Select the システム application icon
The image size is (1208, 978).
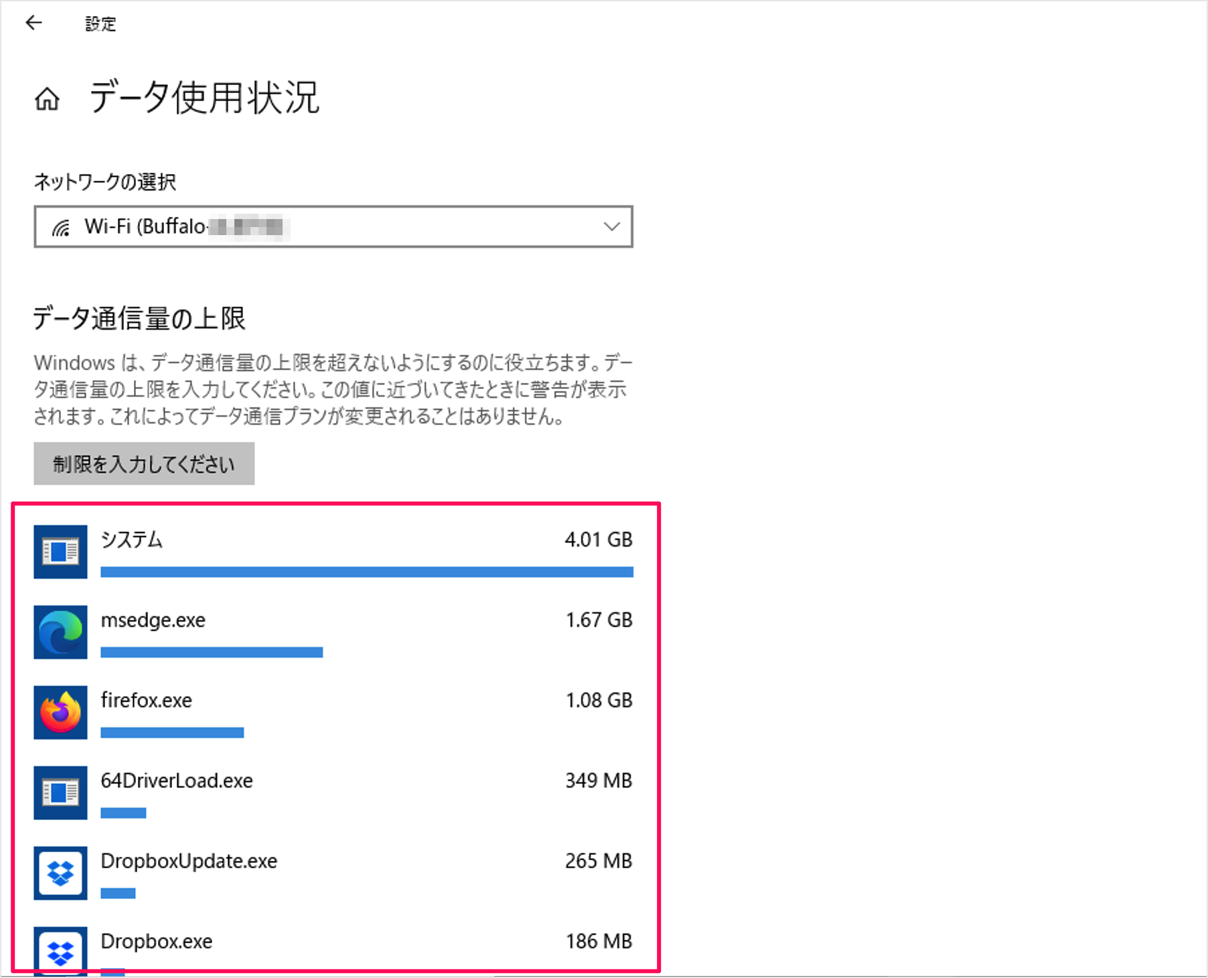[x=60, y=551]
